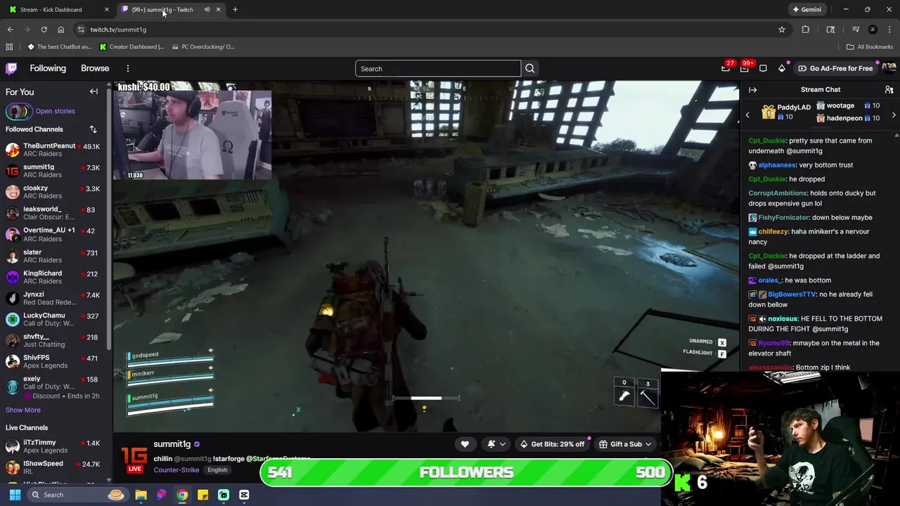Sort the Followed Channels list
This screenshot has height=506, width=900.
tap(93, 129)
